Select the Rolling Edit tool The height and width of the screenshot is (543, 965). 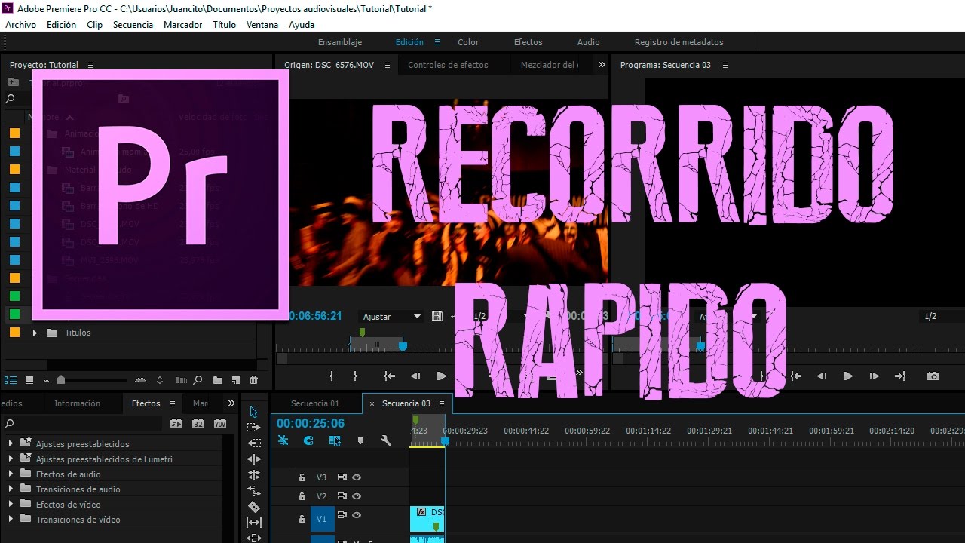(x=254, y=474)
